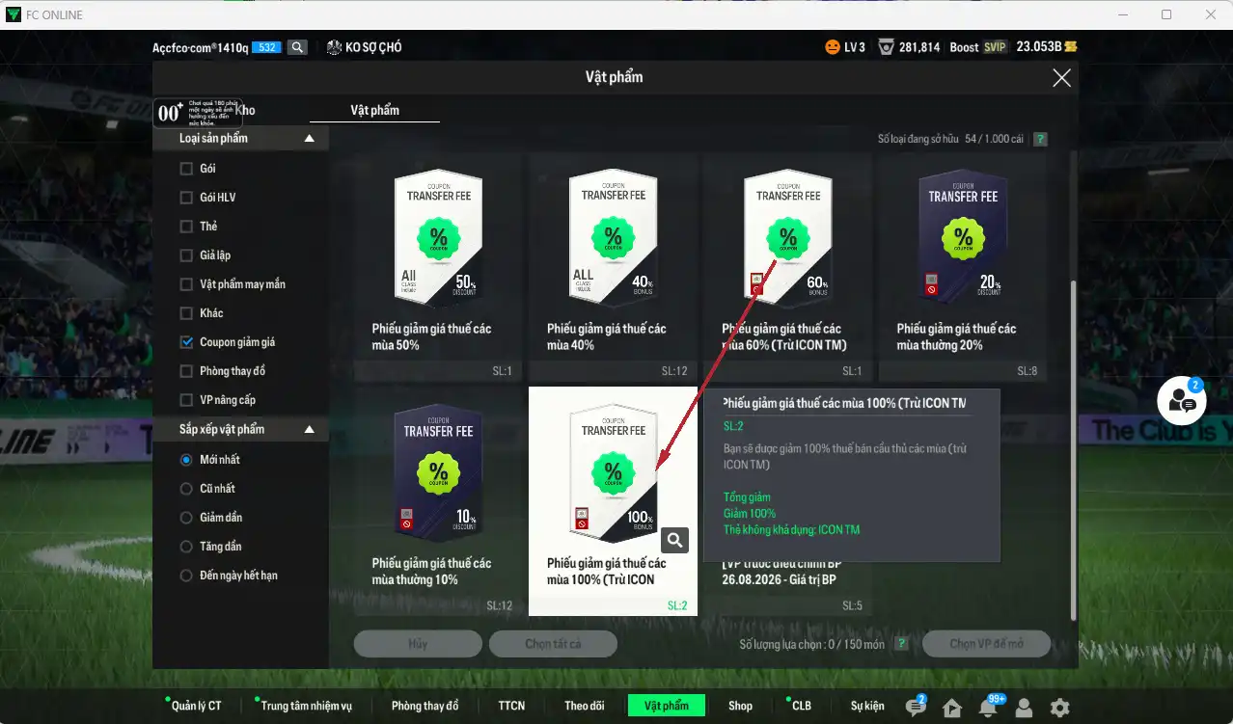
Task: Select the 50% transfer fee coupon card
Action: tap(438, 265)
